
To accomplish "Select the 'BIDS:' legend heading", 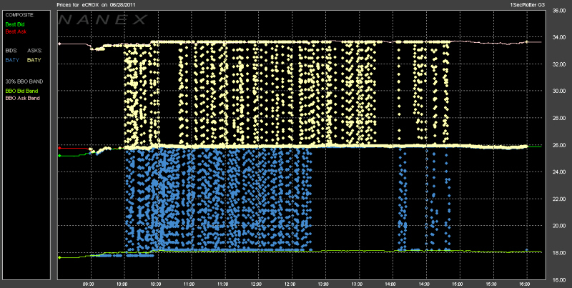I will pyautogui.click(x=11, y=51).
